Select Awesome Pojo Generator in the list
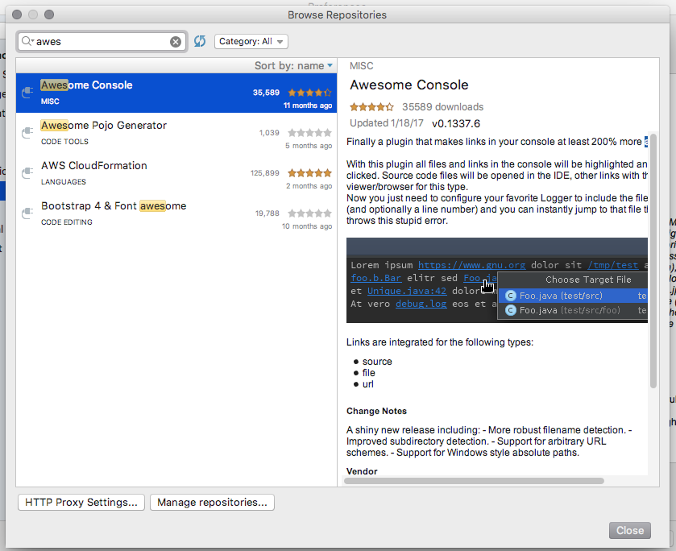676x551 pixels. pyautogui.click(x=104, y=126)
